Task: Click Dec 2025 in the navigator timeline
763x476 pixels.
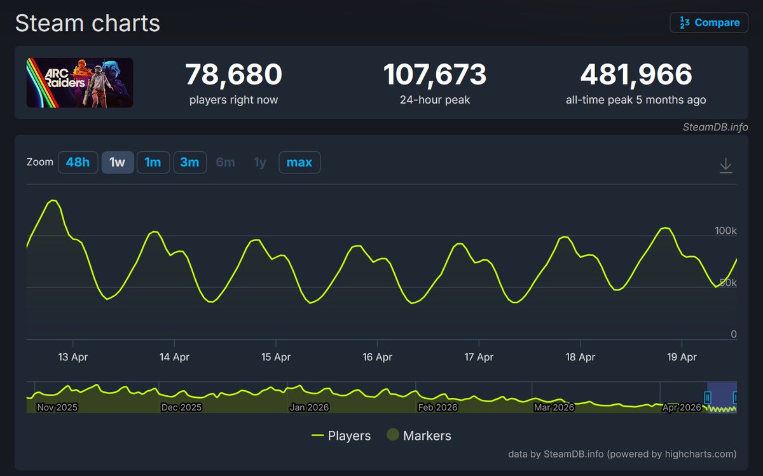Action: pyautogui.click(x=182, y=407)
